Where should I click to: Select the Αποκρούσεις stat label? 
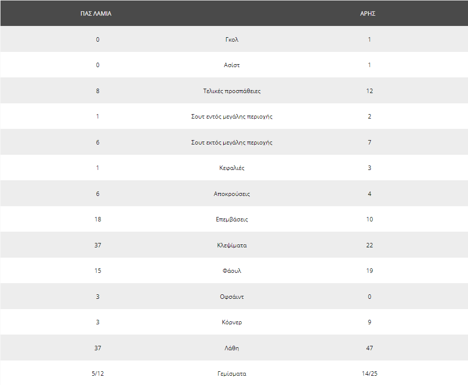point(232,193)
